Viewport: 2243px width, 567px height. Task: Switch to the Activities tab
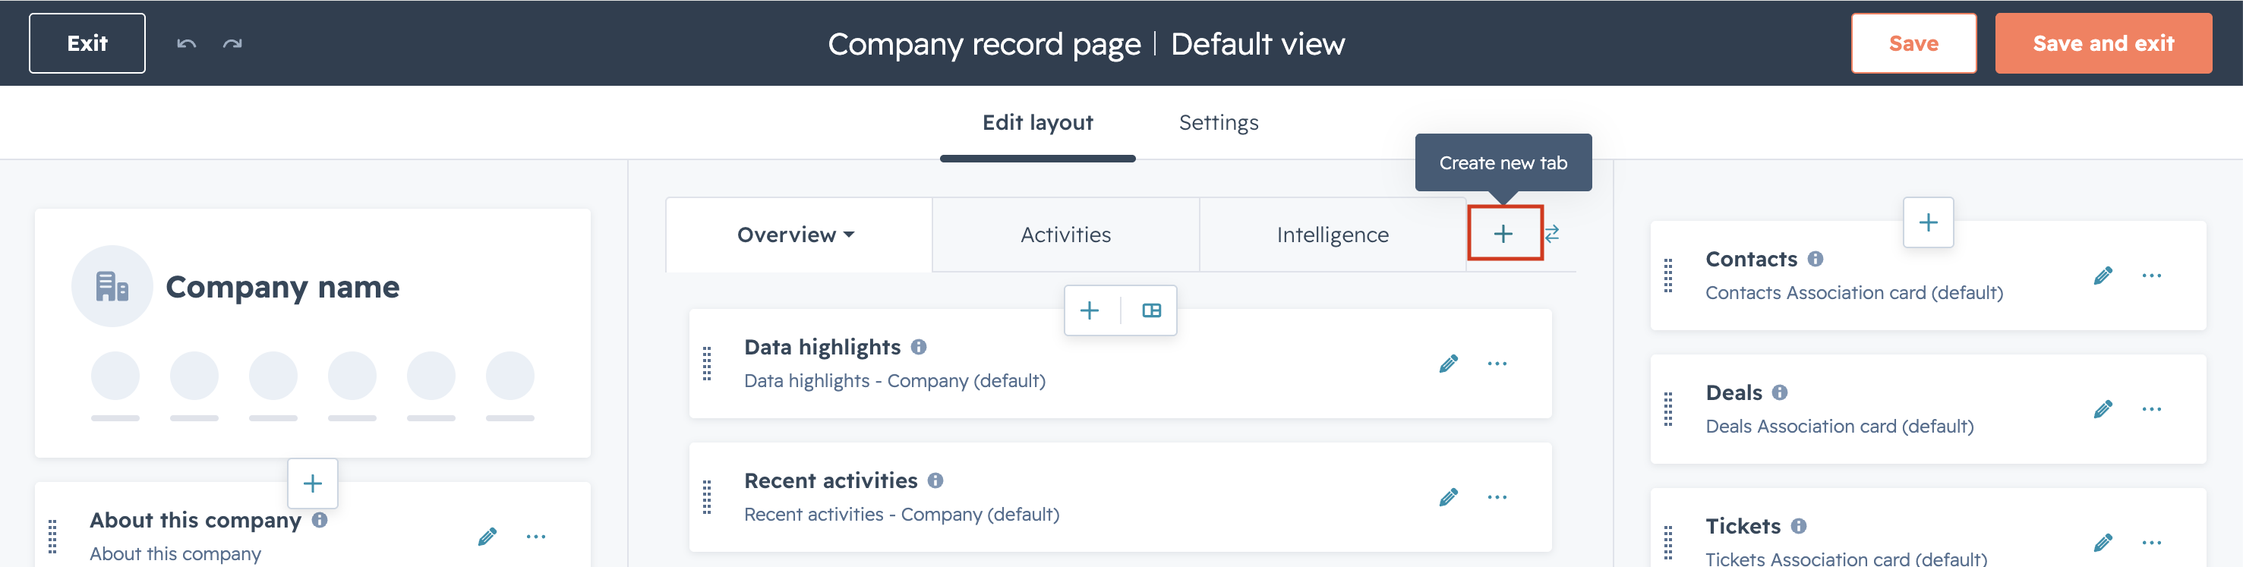(x=1066, y=235)
